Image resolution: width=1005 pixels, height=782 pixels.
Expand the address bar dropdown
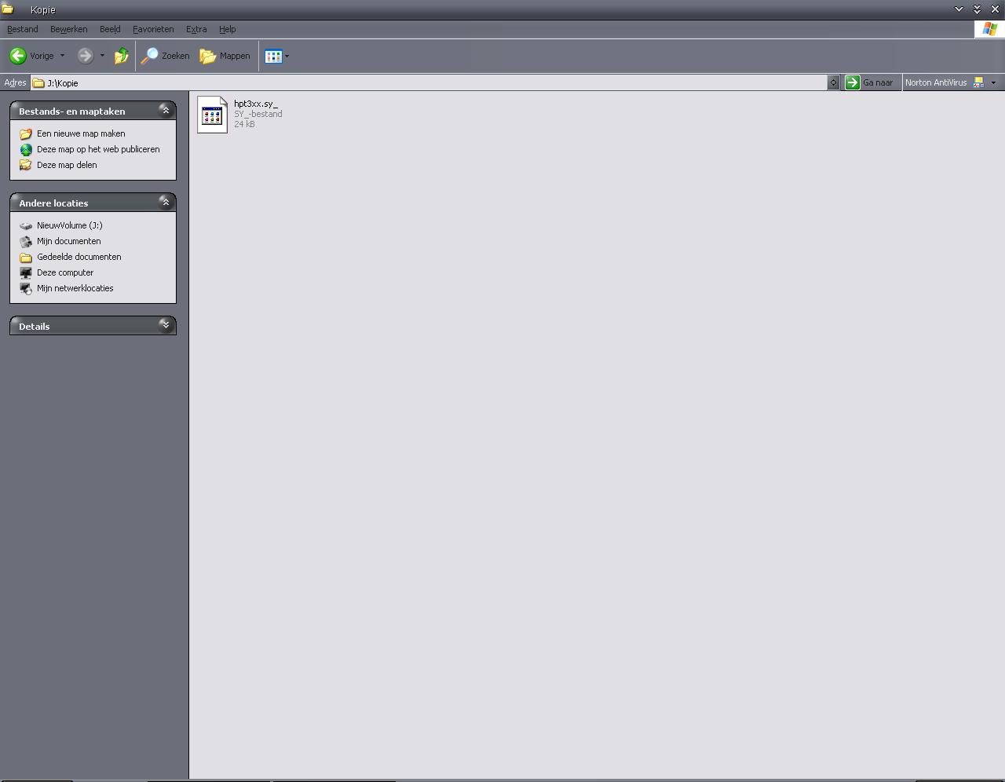834,82
